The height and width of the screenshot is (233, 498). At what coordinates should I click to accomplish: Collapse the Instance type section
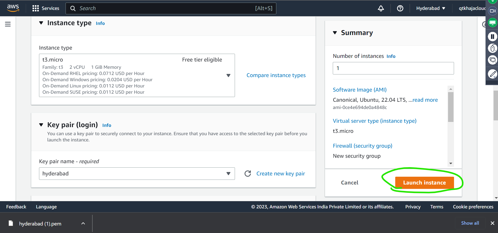41,23
